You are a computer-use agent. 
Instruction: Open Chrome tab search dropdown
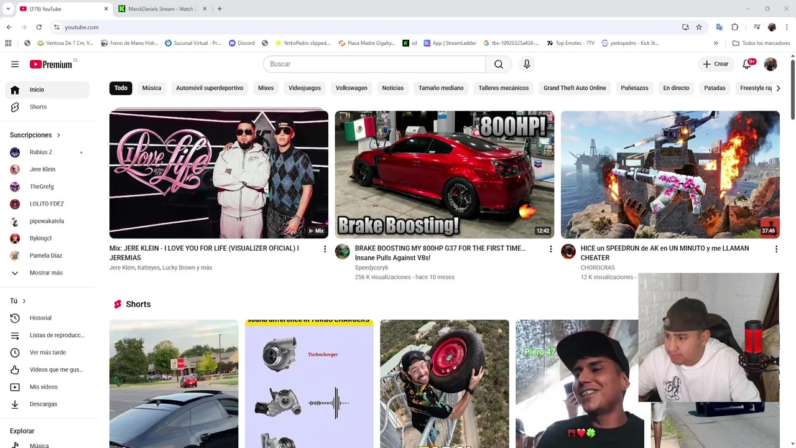(x=8, y=9)
